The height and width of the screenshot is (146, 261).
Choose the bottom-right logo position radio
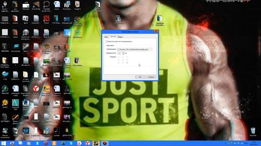127,63
